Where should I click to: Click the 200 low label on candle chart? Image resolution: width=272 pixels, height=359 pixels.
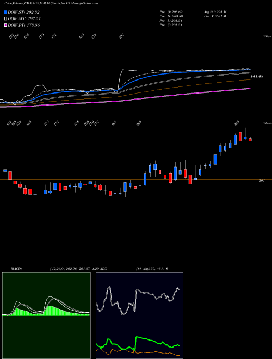[x=139, y=123]
